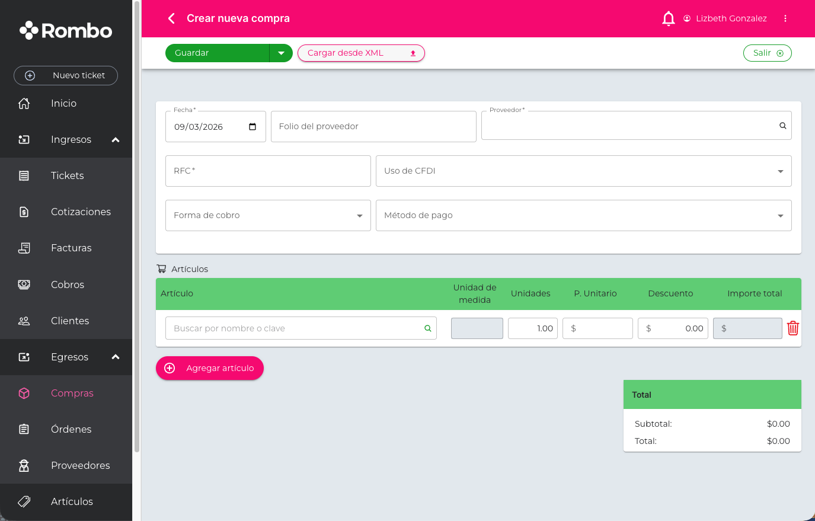Click the Agregar artículo button
Viewport: 815px width, 521px height.
[x=210, y=368]
